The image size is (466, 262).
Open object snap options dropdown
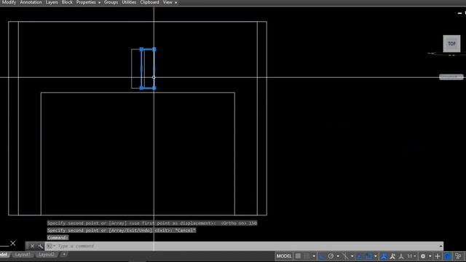(376, 256)
